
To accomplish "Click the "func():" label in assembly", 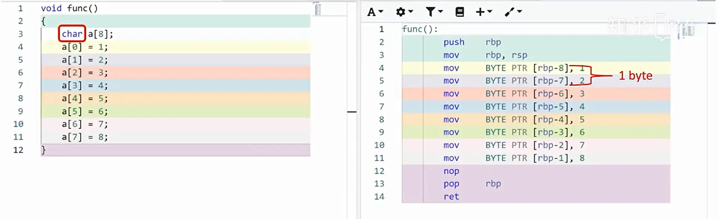I will point(420,29).
